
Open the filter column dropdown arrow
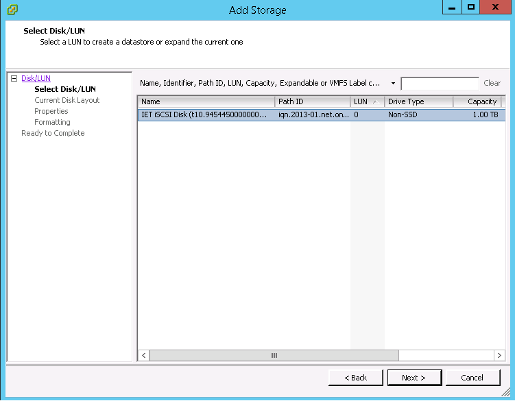pos(393,83)
